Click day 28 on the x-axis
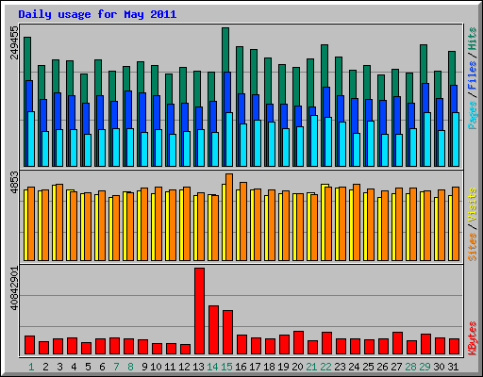 410,367
